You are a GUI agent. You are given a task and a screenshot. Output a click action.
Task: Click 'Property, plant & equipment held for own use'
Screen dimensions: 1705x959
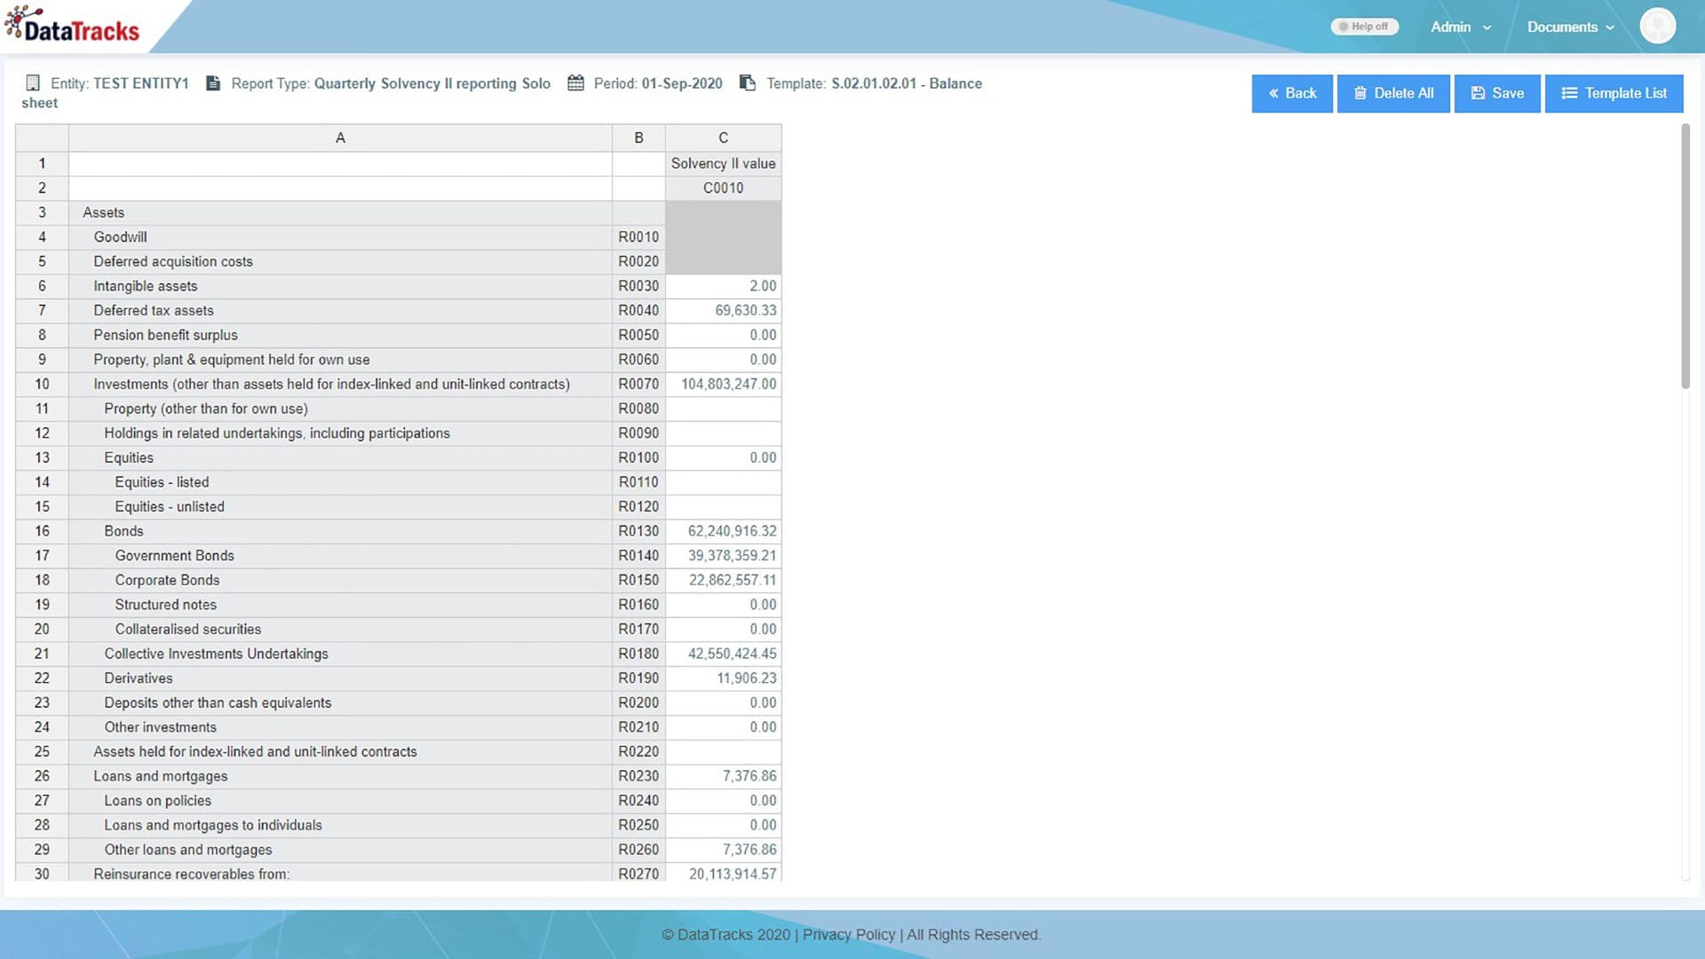232,360
